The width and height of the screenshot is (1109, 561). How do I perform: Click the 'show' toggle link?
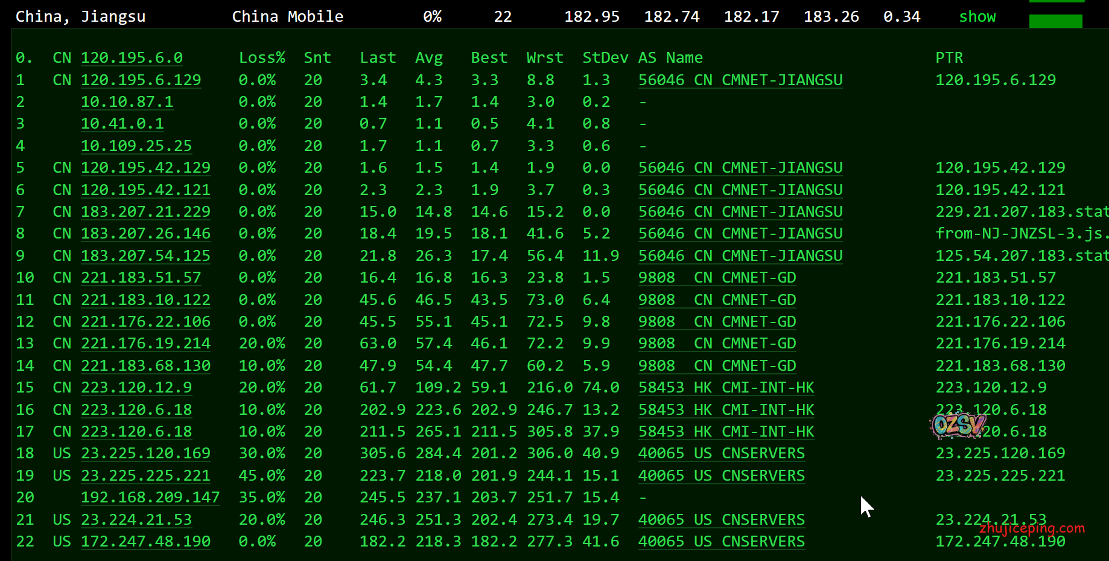[x=977, y=17]
